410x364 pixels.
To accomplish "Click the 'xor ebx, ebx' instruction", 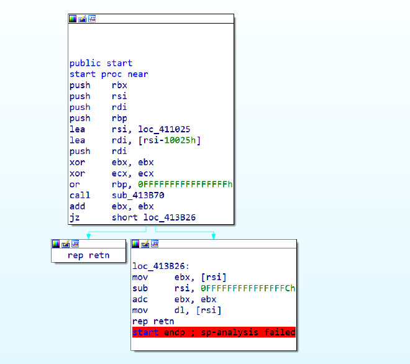I will 112,162.
